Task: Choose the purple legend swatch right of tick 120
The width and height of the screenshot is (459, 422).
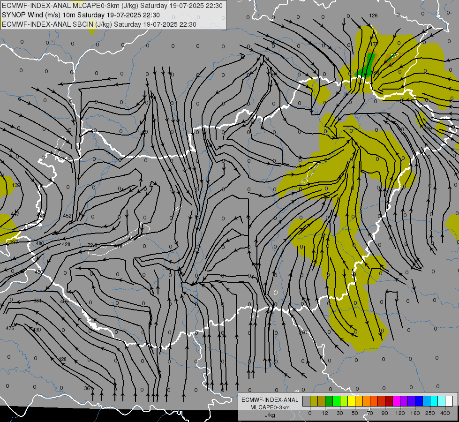Action: tap(404, 401)
